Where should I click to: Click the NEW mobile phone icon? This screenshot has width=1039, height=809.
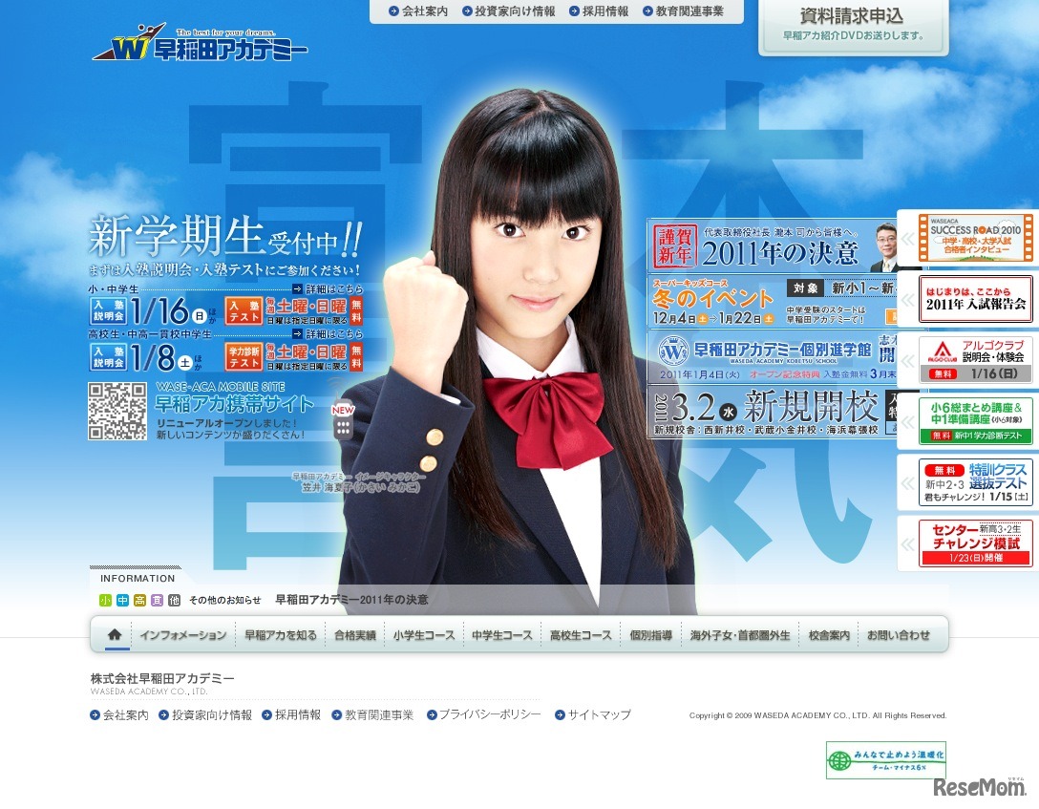pyautogui.click(x=343, y=420)
